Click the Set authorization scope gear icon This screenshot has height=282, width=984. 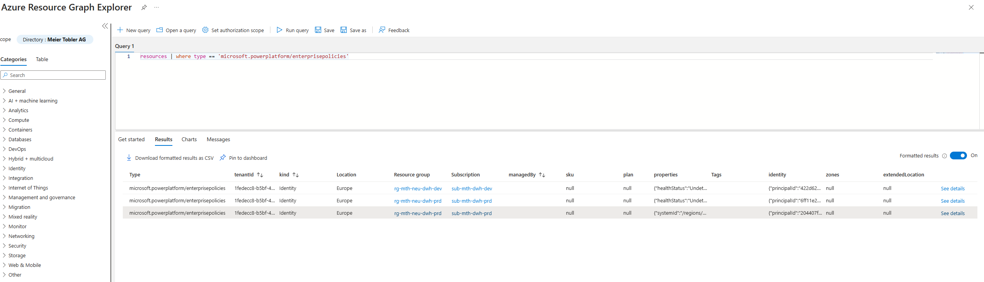[x=205, y=30]
